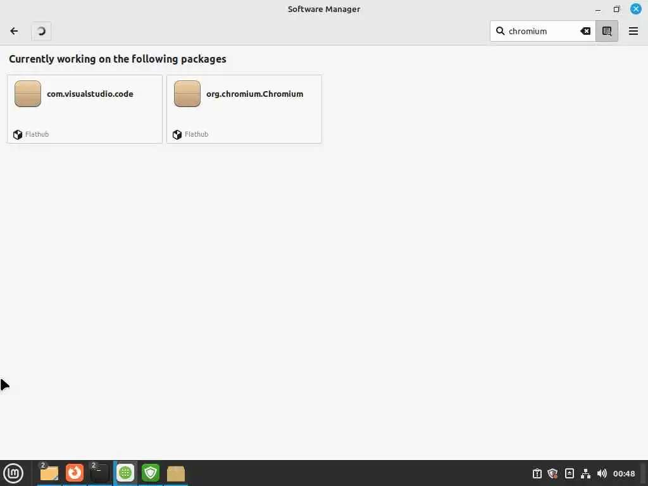Restore the Software Manager window size
The height and width of the screenshot is (486, 648).
(x=616, y=9)
